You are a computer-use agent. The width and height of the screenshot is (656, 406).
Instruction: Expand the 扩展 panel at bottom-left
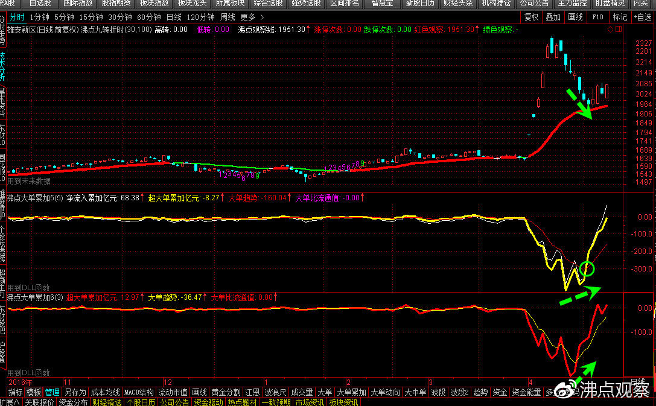point(10,402)
